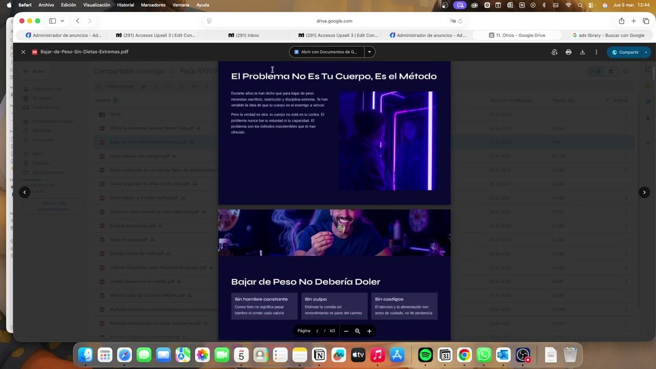The width and height of the screenshot is (656, 369).
Task: Open Google Chrome from the Dock
Action: 464,355
